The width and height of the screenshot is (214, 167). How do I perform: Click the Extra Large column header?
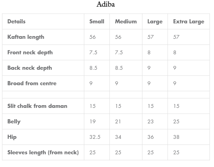tap(189, 21)
